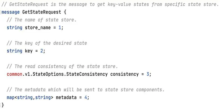The width and height of the screenshot is (220, 109).
Task: Click the field number 1 after store_name
Action: pyautogui.click(x=60, y=28)
